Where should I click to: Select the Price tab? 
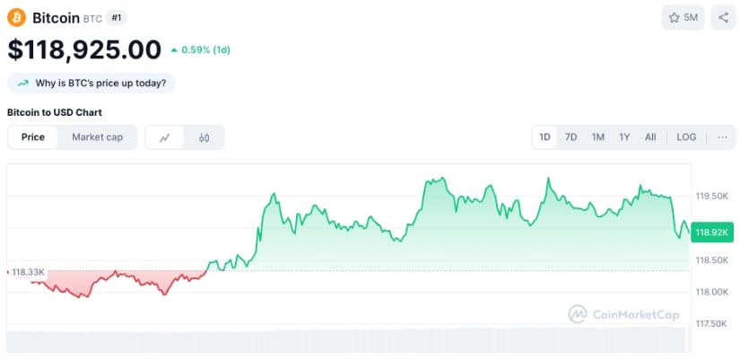pyautogui.click(x=33, y=137)
